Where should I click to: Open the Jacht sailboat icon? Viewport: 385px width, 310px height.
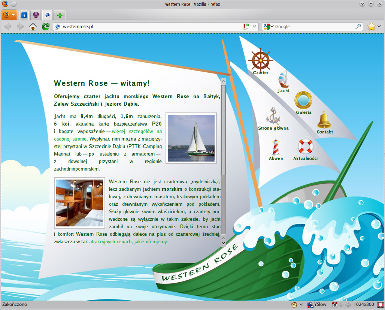pos(283,79)
